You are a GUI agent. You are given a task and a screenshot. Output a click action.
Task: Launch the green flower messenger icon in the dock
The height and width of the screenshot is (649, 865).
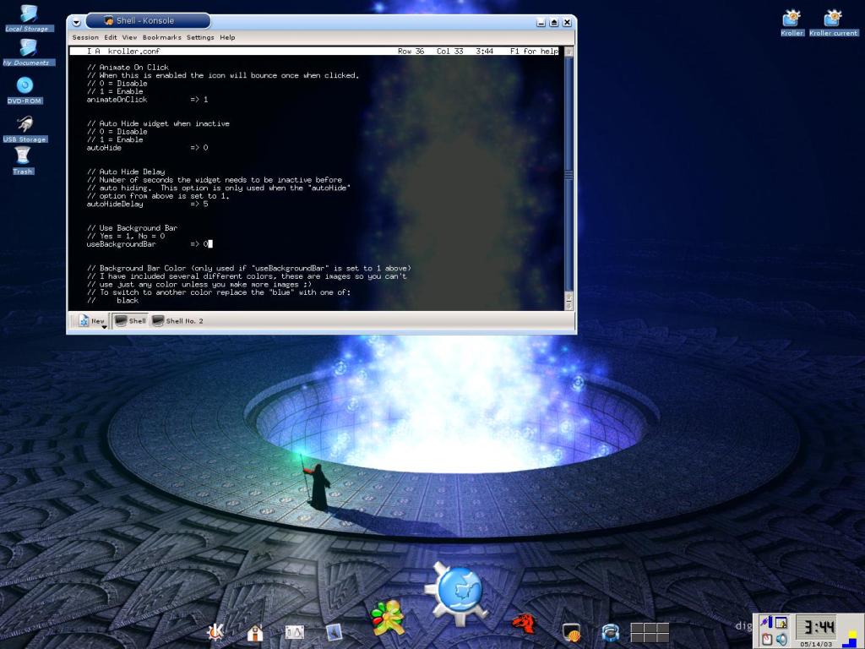388,618
